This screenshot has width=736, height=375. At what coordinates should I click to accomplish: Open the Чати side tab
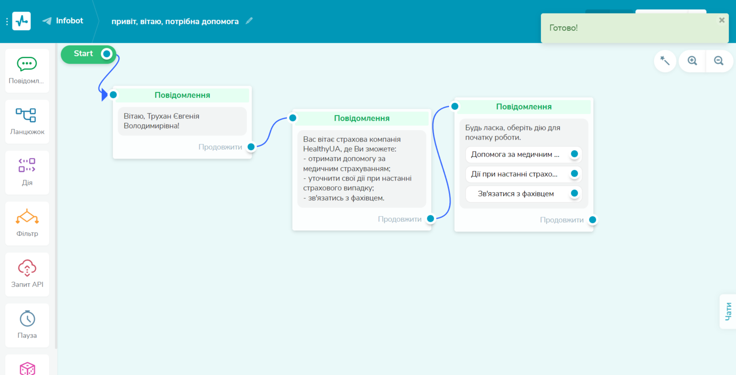click(728, 311)
